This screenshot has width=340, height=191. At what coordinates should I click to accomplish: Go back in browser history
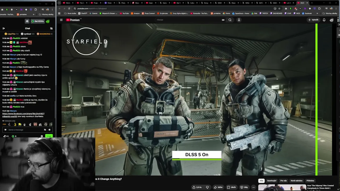[59, 8]
